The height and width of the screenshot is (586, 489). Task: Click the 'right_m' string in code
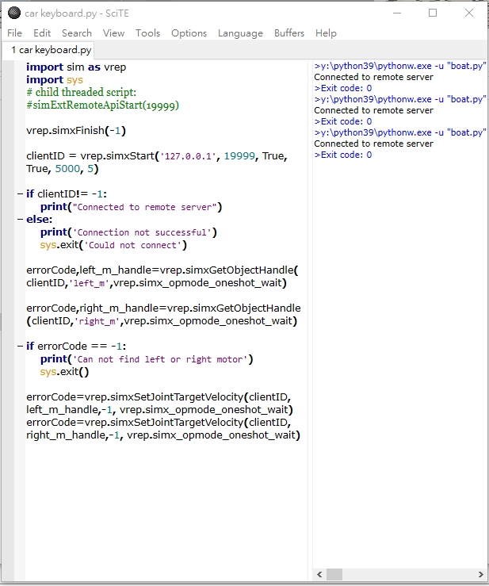click(x=97, y=321)
